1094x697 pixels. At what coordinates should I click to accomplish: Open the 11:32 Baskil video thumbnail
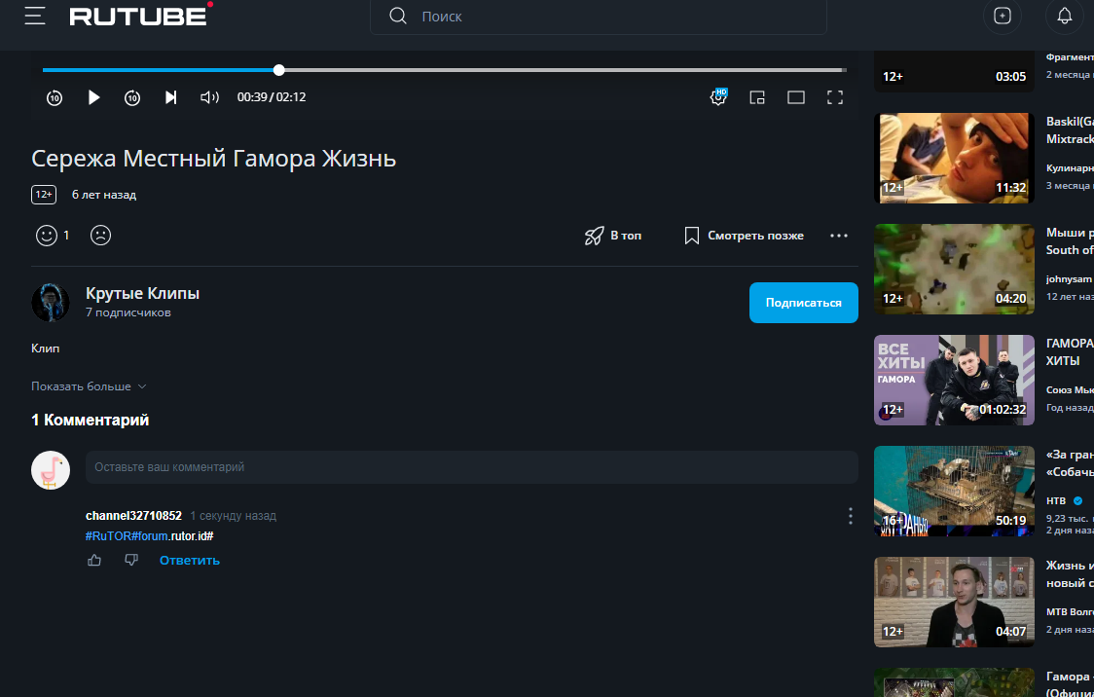point(954,159)
